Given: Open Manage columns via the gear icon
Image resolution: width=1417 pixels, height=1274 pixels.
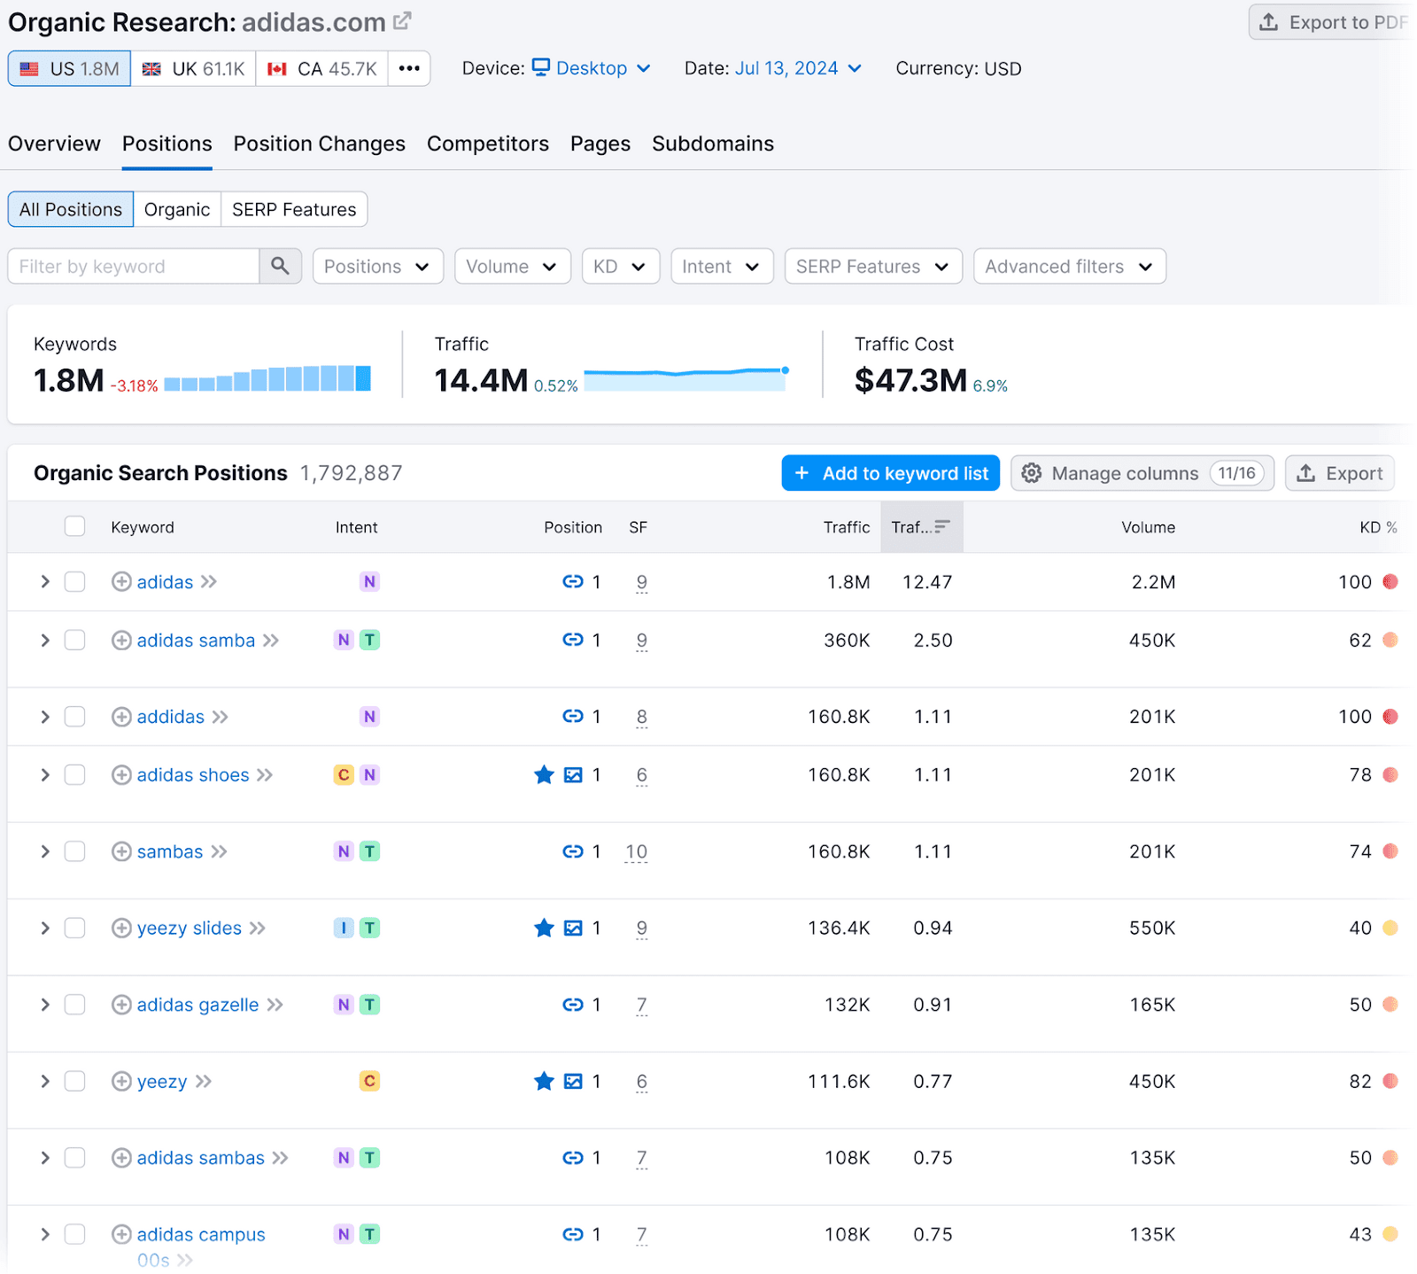Looking at the screenshot, I should (1031, 472).
